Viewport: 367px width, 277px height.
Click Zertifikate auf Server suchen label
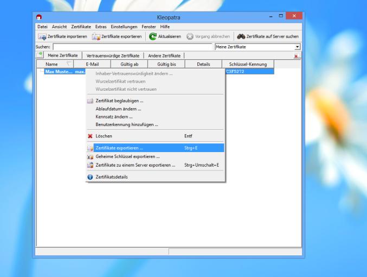[x=273, y=36]
